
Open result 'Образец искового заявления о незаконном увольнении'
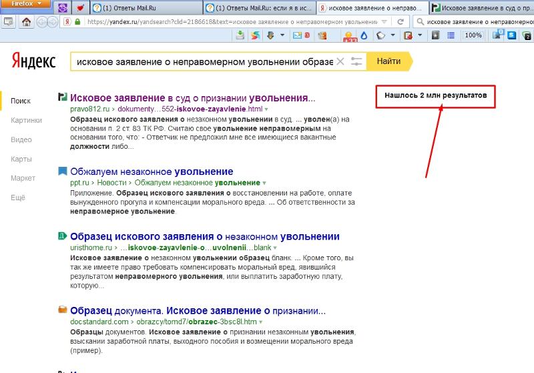click(x=205, y=236)
